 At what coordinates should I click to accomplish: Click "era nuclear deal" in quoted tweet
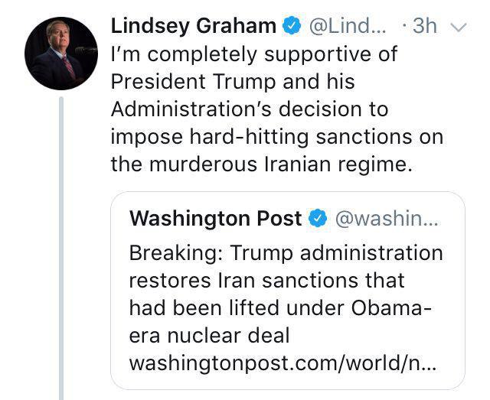[x=211, y=335]
